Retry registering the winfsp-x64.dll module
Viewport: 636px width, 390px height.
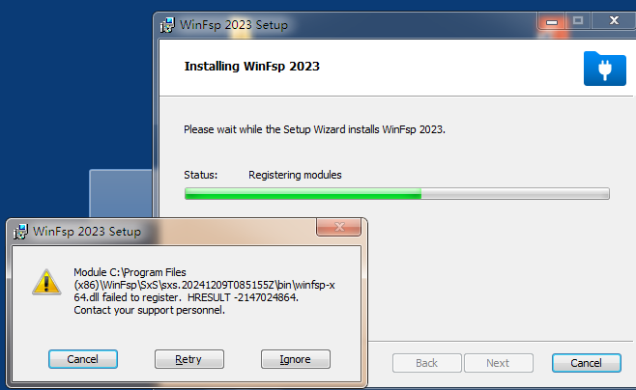click(x=189, y=359)
